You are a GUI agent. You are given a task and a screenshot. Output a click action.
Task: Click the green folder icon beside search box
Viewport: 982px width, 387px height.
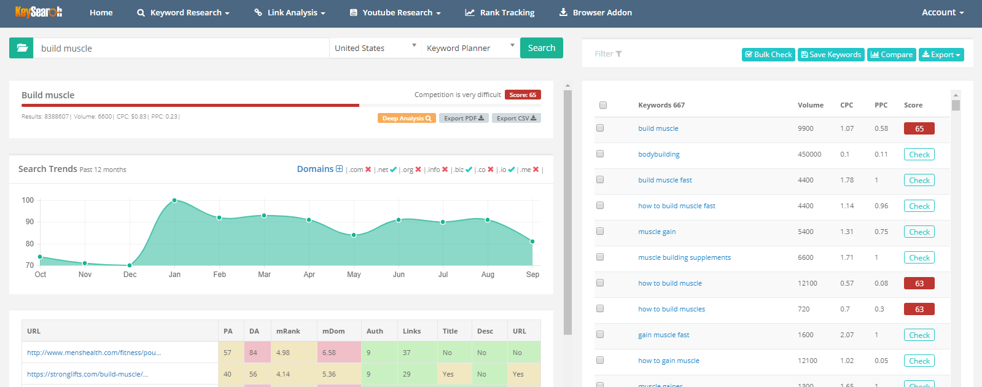pos(21,48)
